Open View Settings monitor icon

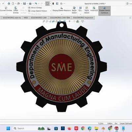82,21
